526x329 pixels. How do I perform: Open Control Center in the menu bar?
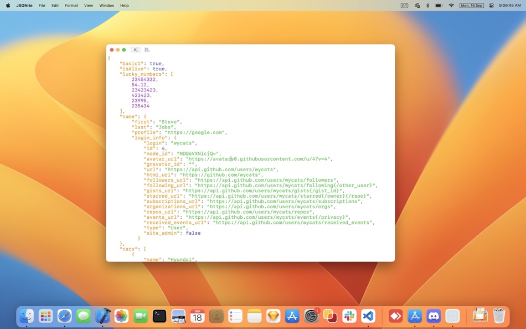pos(492,6)
